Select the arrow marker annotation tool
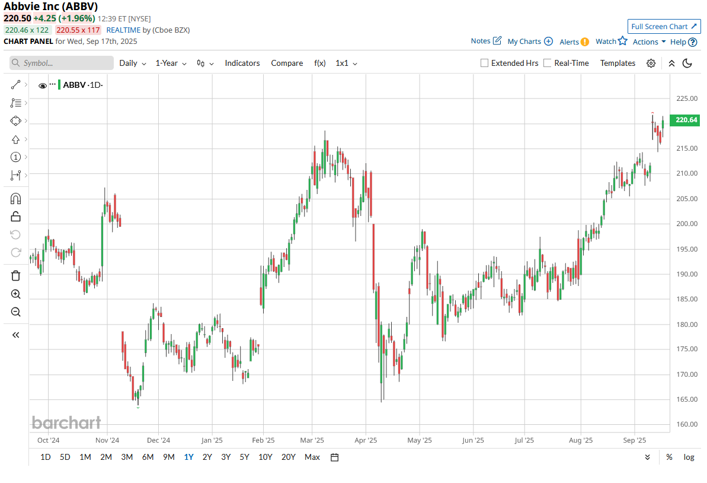 click(x=16, y=139)
